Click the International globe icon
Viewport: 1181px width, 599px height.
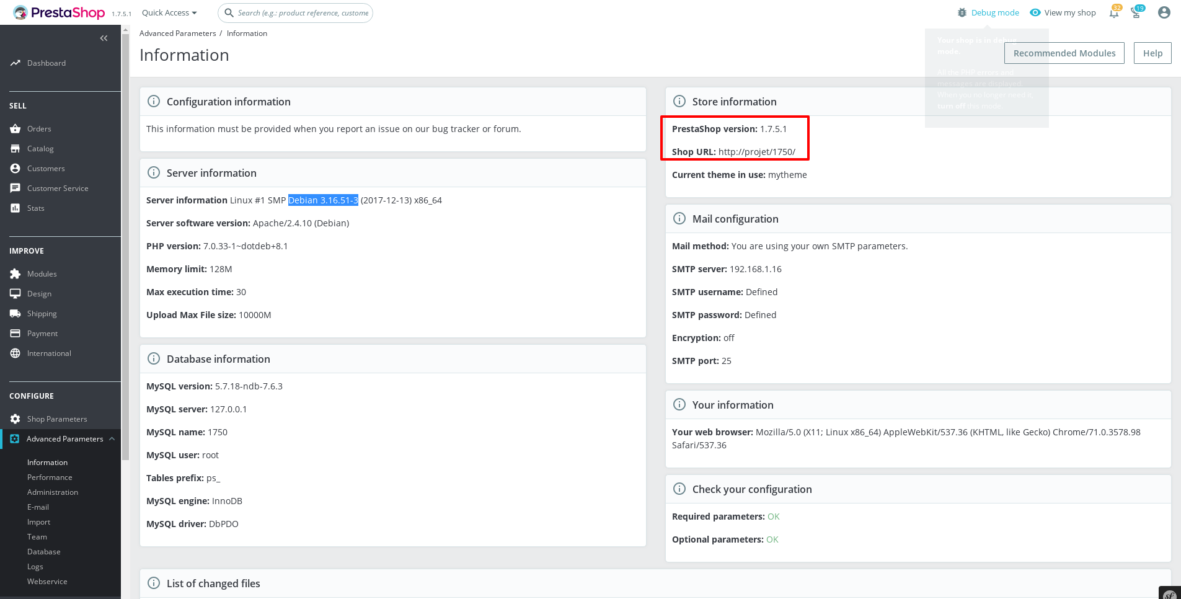(x=15, y=353)
